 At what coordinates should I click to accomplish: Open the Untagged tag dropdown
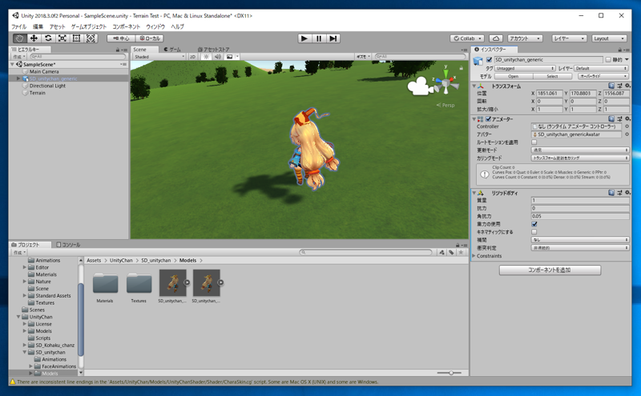(525, 68)
